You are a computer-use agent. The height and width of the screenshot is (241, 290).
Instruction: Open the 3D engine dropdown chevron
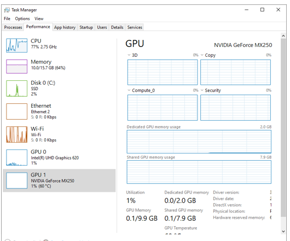[x=129, y=55]
